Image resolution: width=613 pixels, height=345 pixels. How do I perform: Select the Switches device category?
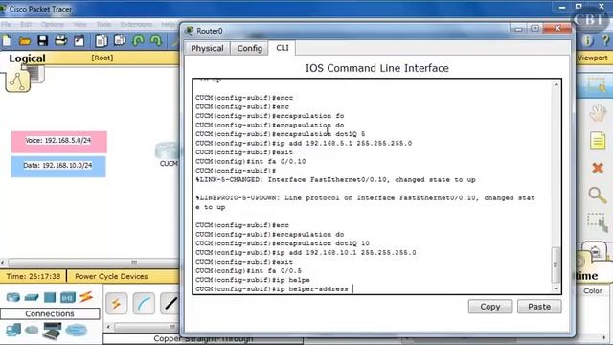click(32, 298)
